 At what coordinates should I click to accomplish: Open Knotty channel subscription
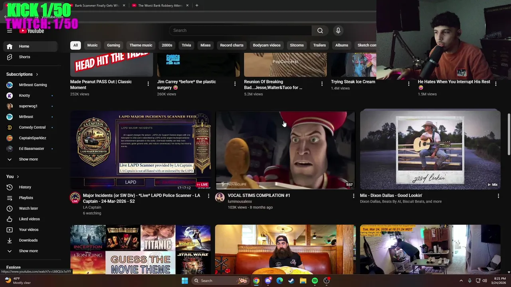[x=30, y=96]
